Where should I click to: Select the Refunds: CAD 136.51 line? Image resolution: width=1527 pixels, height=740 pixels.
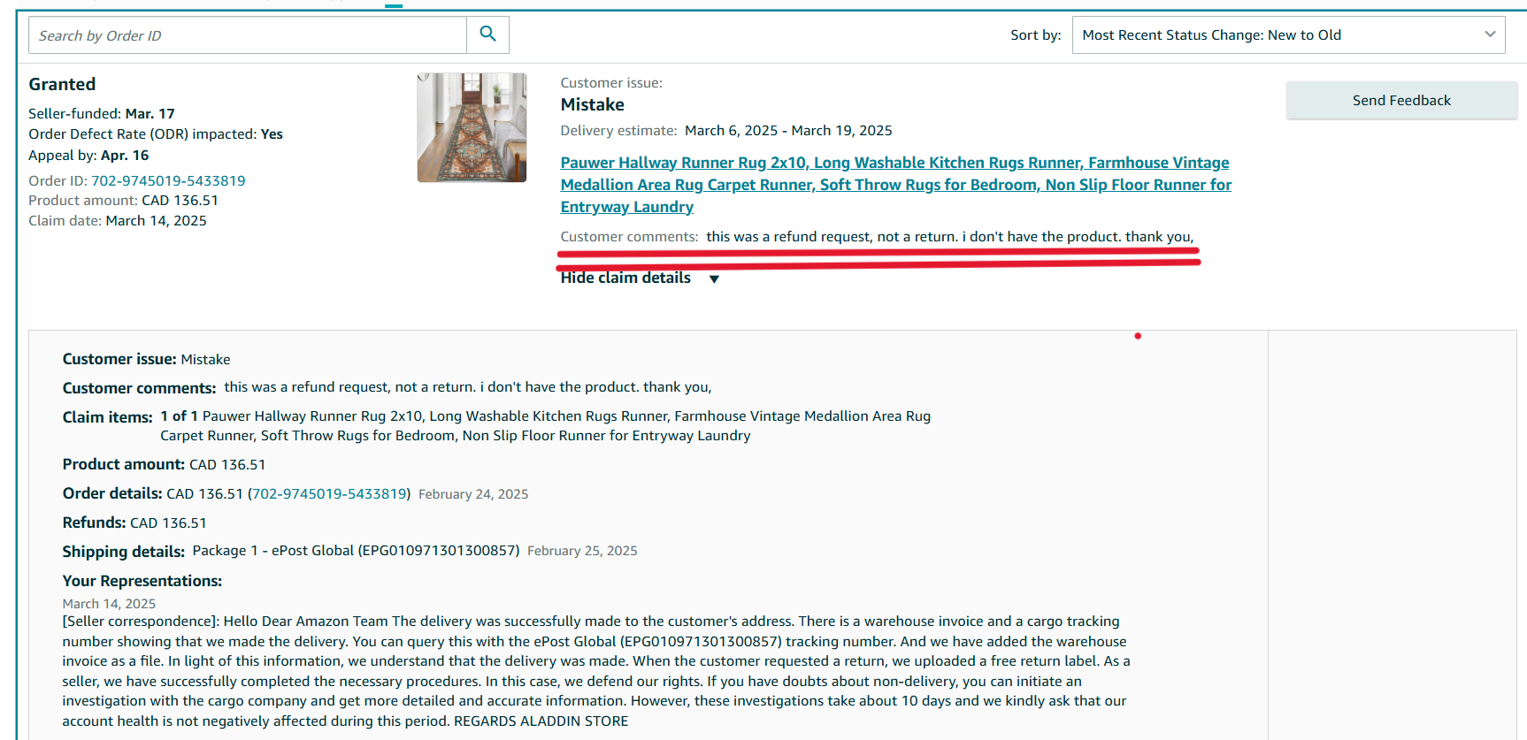pos(134,523)
